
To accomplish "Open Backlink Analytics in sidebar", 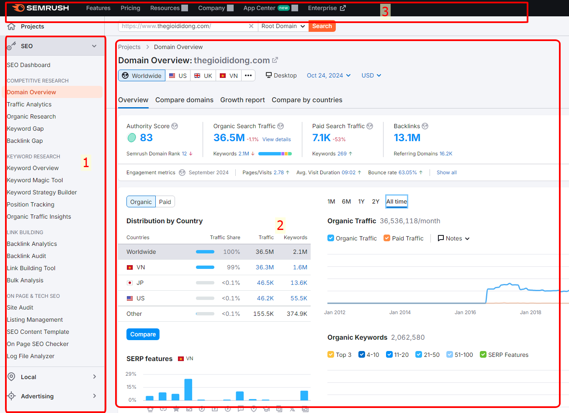I will [x=32, y=244].
